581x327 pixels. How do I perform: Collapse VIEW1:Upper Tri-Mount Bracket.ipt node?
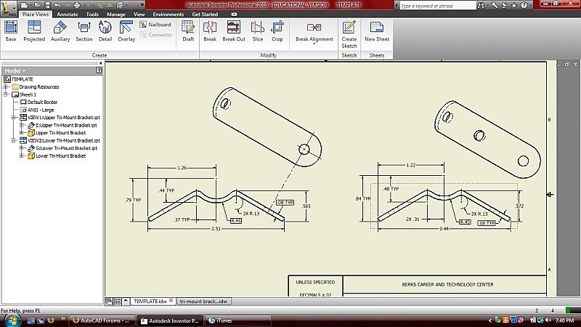click(13, 118)
